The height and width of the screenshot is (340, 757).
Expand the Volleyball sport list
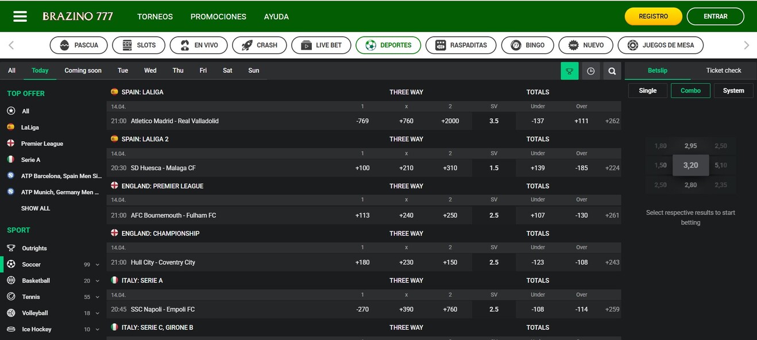tap(97, 314)
